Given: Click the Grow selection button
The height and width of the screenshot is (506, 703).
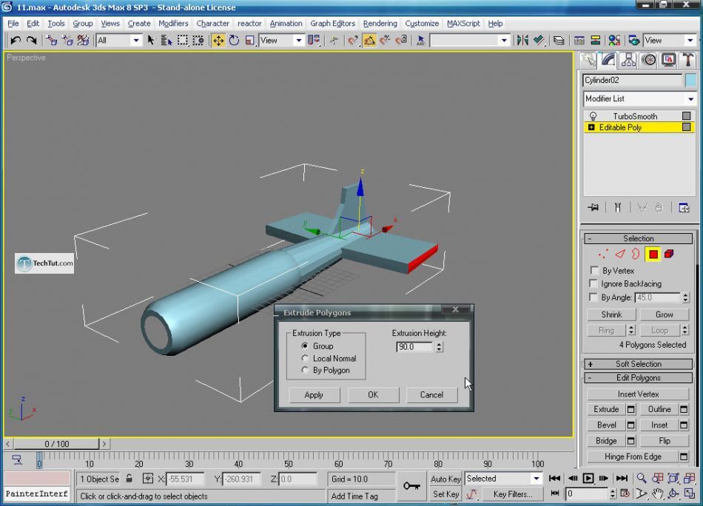Looking at the screenshot, I should (664, 314).
